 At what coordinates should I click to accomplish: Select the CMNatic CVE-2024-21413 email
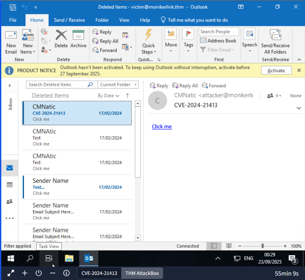(x=77, y=113)
